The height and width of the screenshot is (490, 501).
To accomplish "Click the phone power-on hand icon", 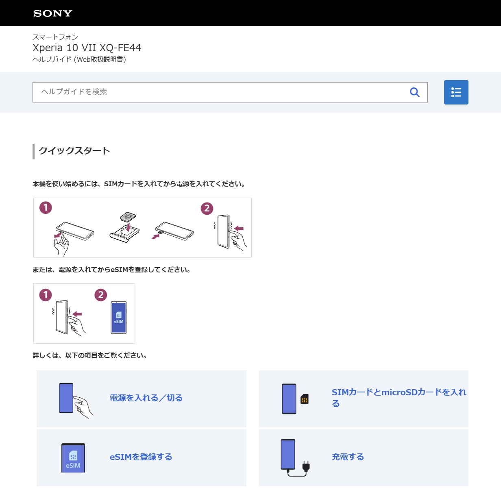I will pos(75,399).
